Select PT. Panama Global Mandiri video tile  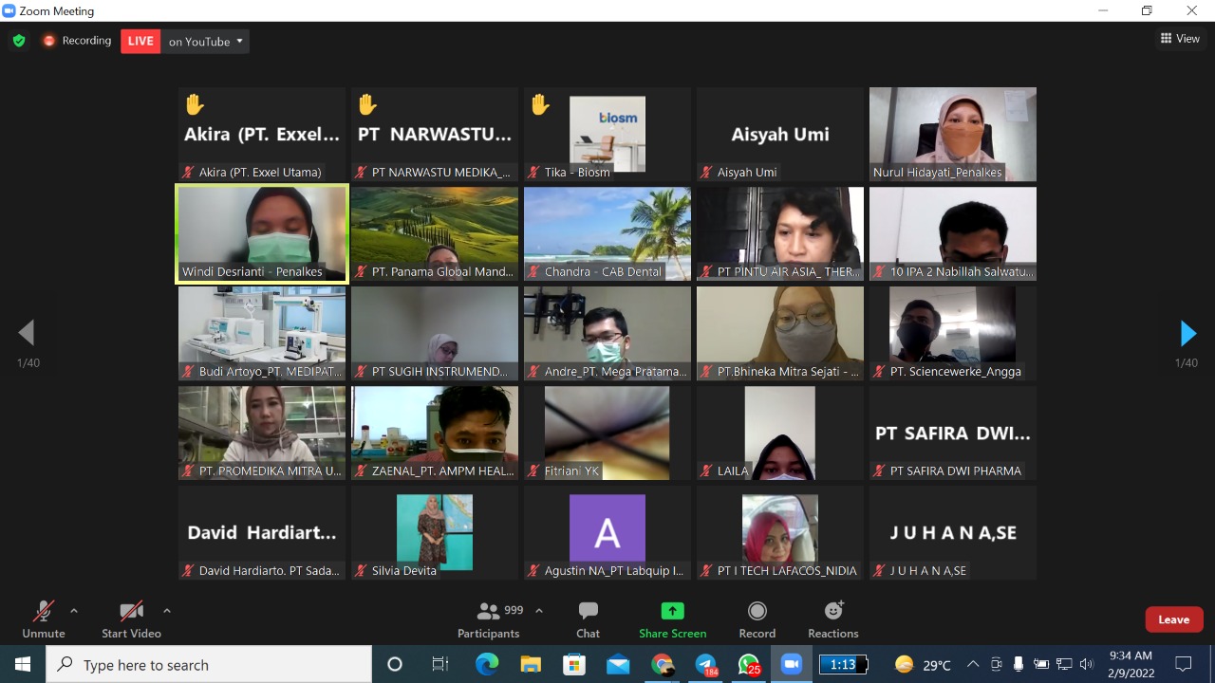pyautogui.click(x=435, y=233)
